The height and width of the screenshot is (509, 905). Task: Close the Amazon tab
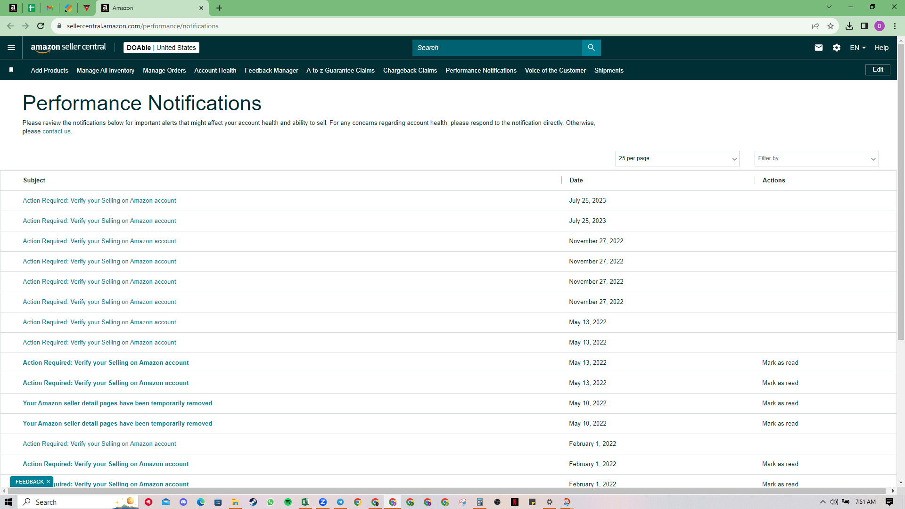201,8
